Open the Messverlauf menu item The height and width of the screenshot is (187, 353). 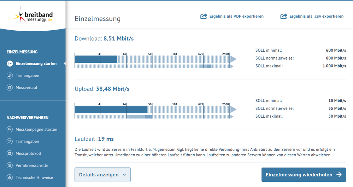point(27,88)
